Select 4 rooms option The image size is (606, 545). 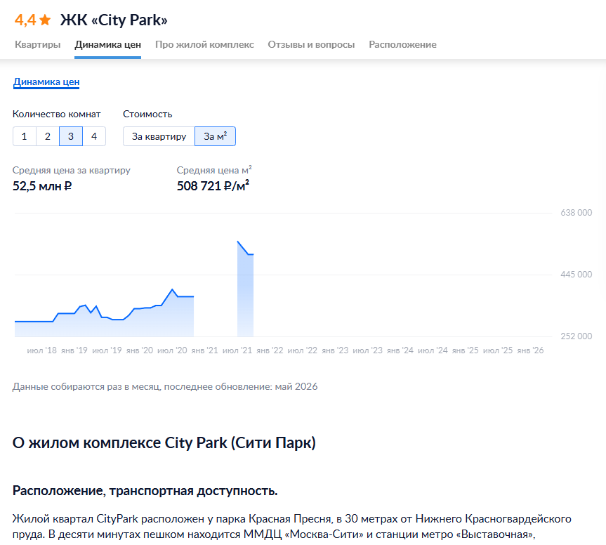click(94, 136)
